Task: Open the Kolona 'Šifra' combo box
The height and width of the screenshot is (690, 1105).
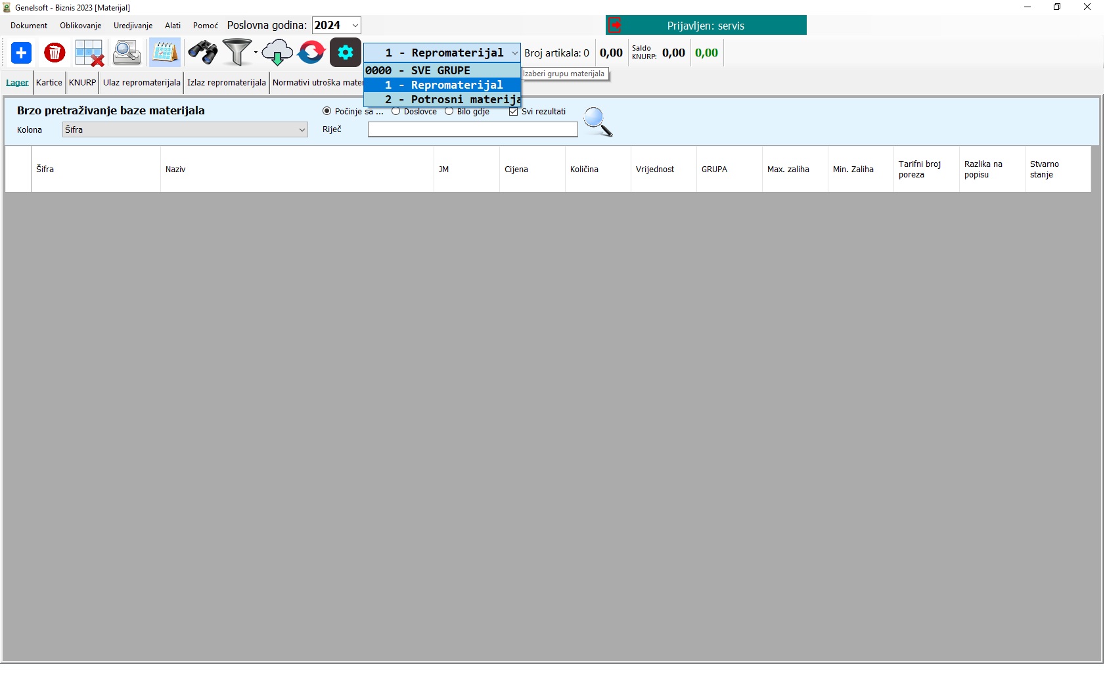Action: 185,129
